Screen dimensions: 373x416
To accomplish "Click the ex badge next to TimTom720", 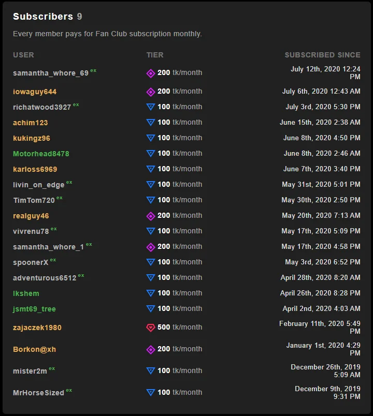I will 60,198.
